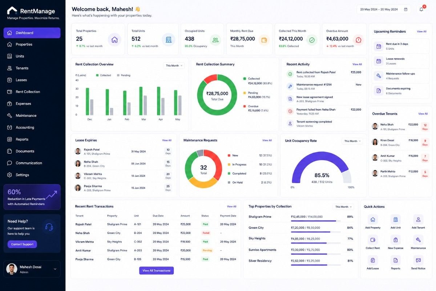
Task: Click the Maintenance follow-ups wrench icon
Action: 379,76
